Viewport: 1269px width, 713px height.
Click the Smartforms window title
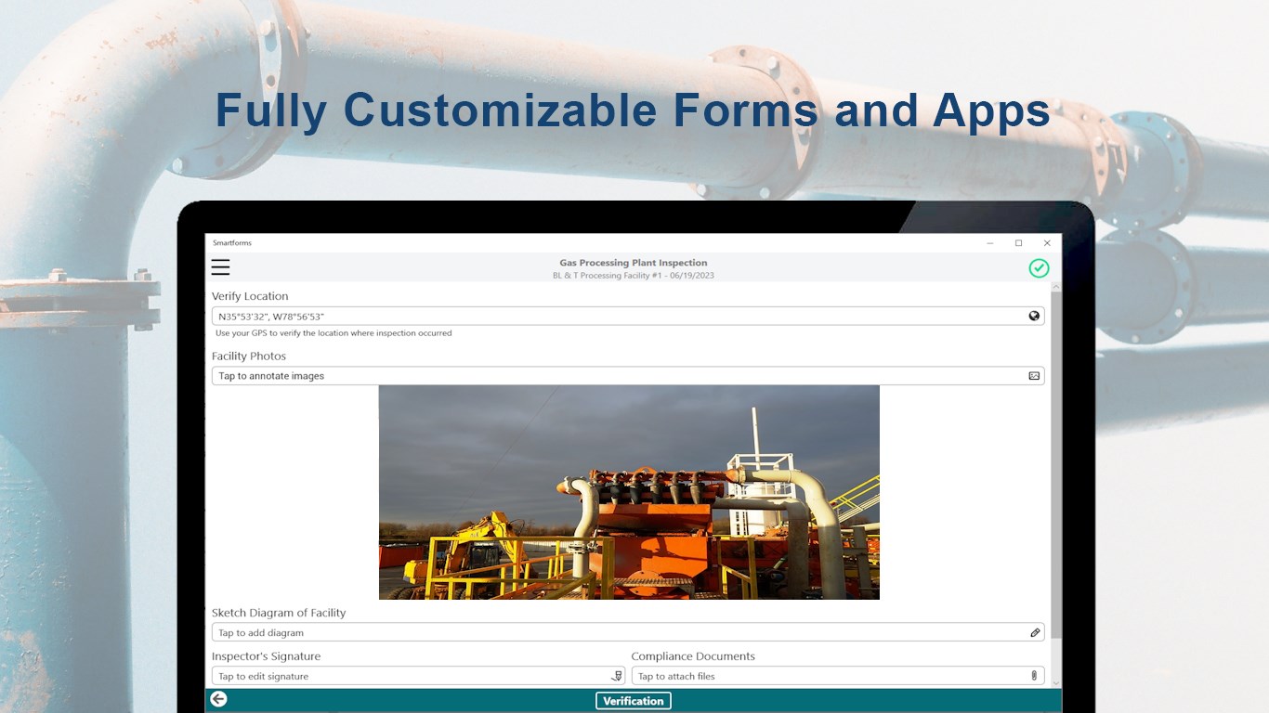coord(232,243)
